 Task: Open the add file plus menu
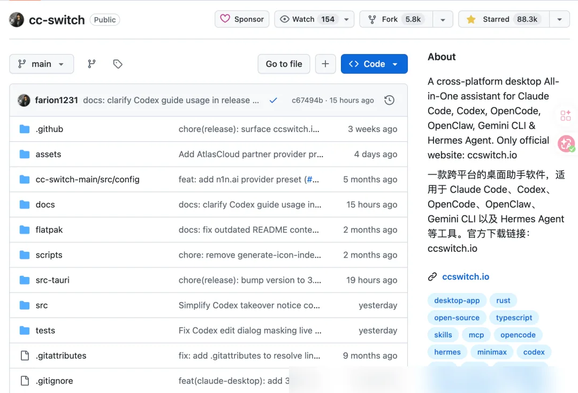[325, 64]
